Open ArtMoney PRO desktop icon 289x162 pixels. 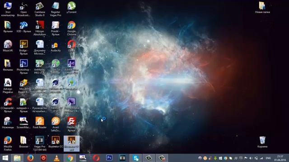click(40, 67)
